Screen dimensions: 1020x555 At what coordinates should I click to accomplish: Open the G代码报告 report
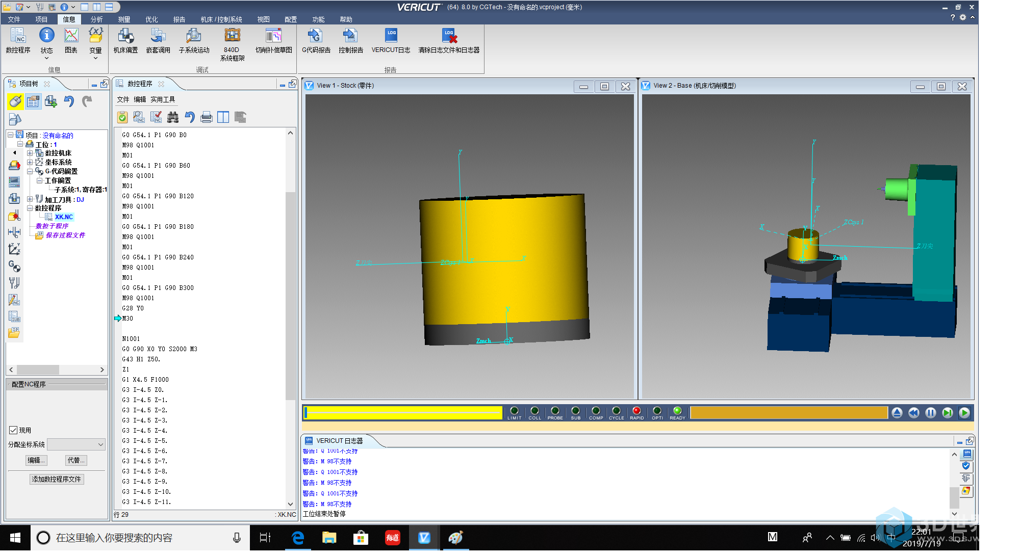coord(316,40)
